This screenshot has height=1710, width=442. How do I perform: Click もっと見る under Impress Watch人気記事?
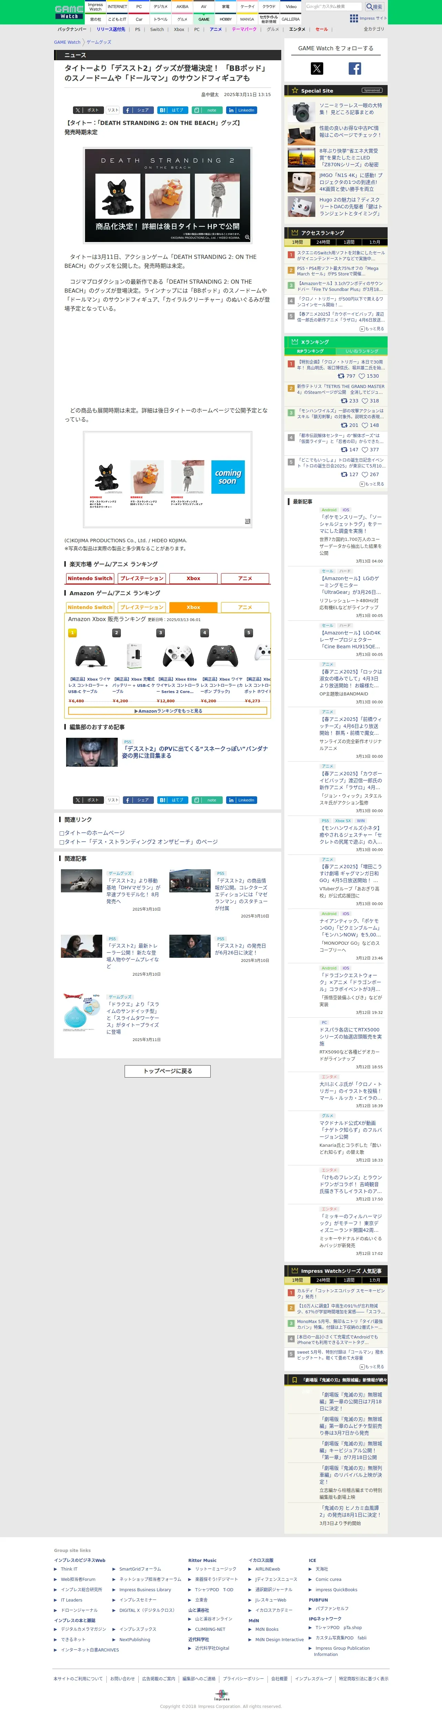pos(372,1367)
